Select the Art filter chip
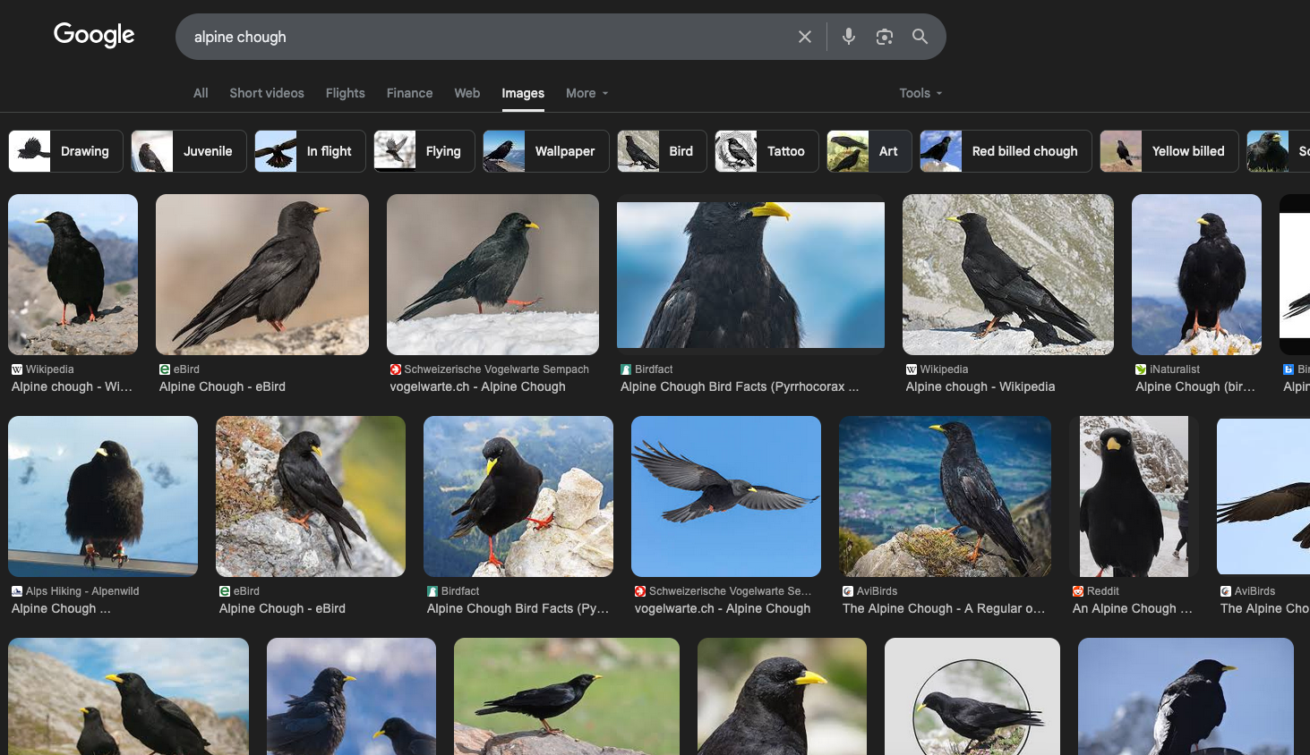1310x755 pixels. [869, 151]
